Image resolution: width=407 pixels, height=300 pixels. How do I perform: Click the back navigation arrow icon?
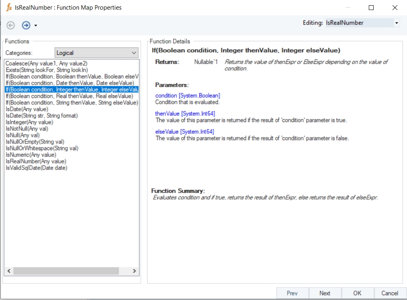coord(11,25)
